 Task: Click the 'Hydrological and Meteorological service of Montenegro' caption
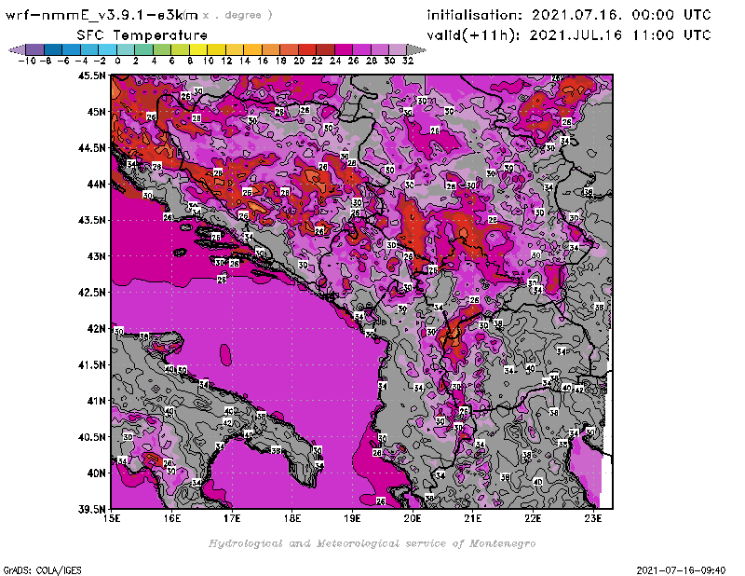pos(372,543)
